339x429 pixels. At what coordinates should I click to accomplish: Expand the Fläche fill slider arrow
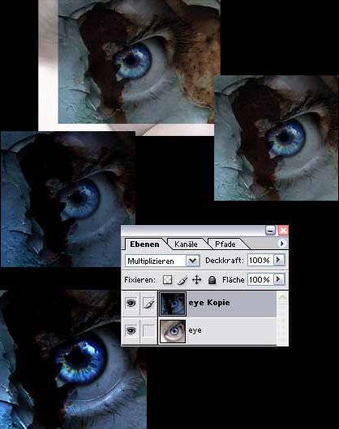(x=279, y=279)
